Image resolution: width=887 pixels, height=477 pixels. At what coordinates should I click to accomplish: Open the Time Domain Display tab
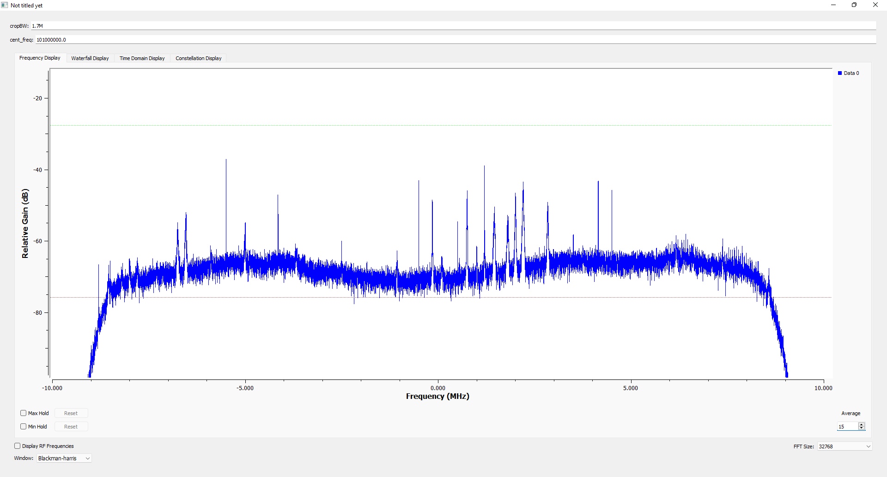tap(142, 58)
